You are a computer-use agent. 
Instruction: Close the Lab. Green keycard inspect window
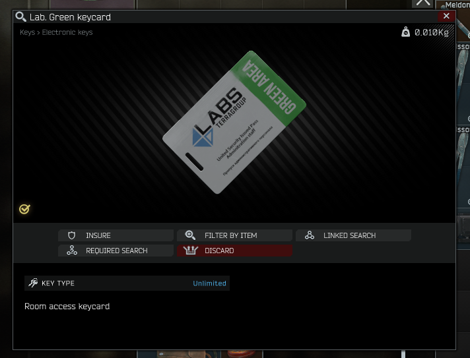(446, 16)
